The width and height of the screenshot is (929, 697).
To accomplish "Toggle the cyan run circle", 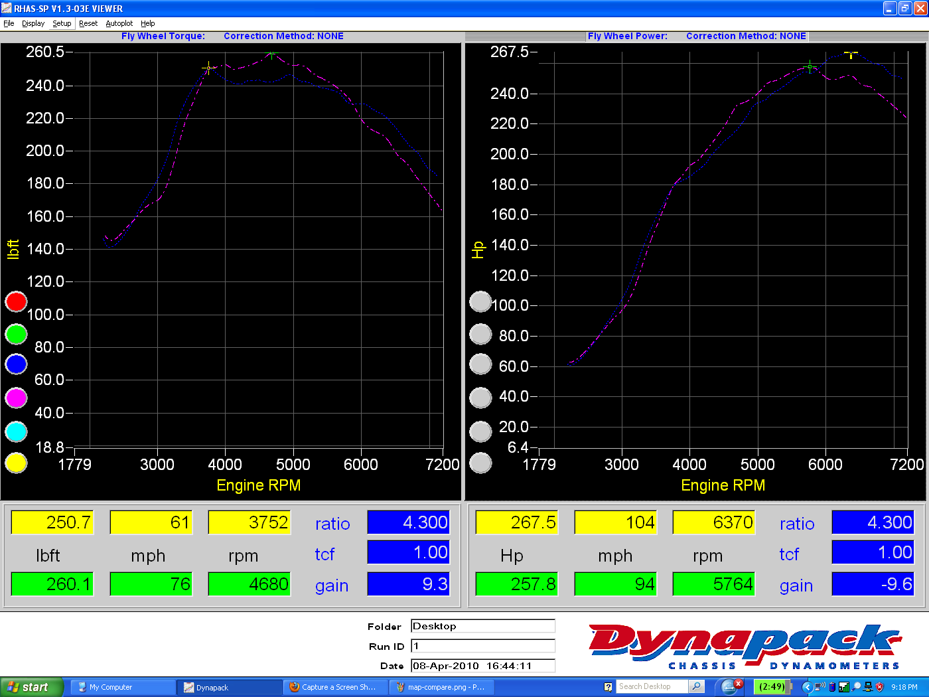I will click(16, 431).
